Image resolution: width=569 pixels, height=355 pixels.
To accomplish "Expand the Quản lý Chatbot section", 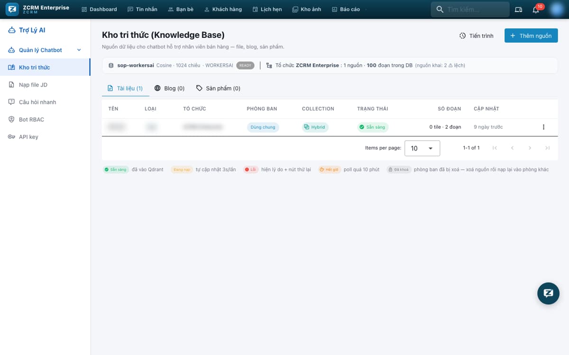I will 45,50.
